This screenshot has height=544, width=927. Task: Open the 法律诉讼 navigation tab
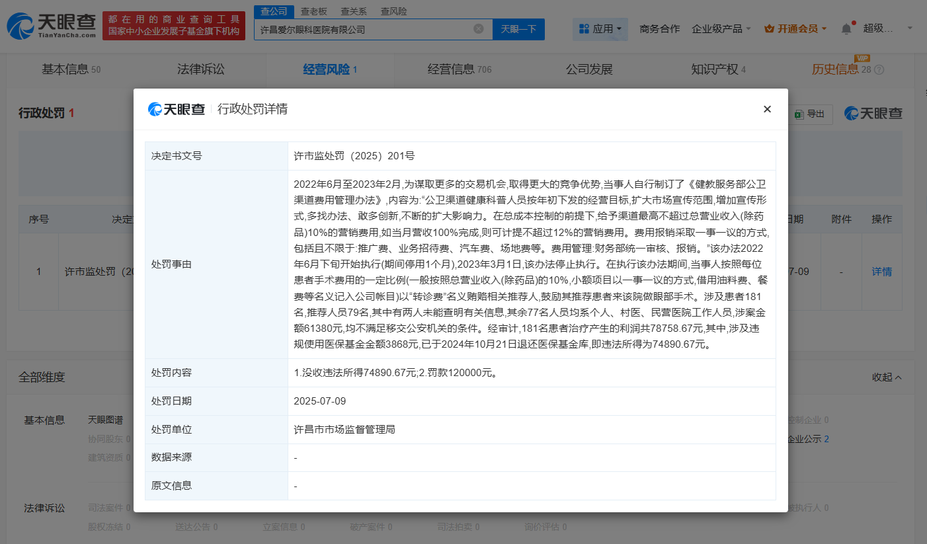[x=201, y=69]
